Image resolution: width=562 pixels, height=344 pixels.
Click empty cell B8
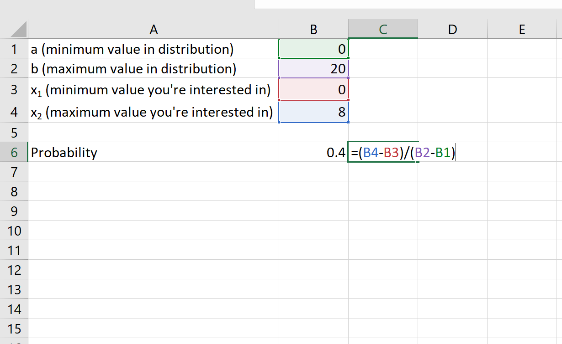(313, 191)
